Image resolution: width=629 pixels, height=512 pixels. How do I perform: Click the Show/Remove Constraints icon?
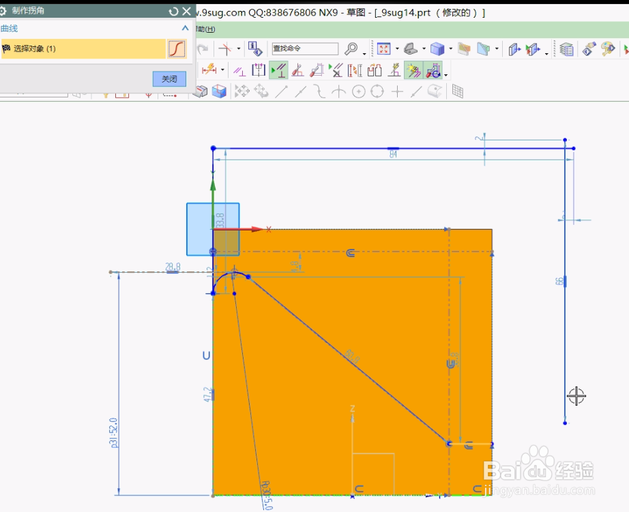[336, 70]
